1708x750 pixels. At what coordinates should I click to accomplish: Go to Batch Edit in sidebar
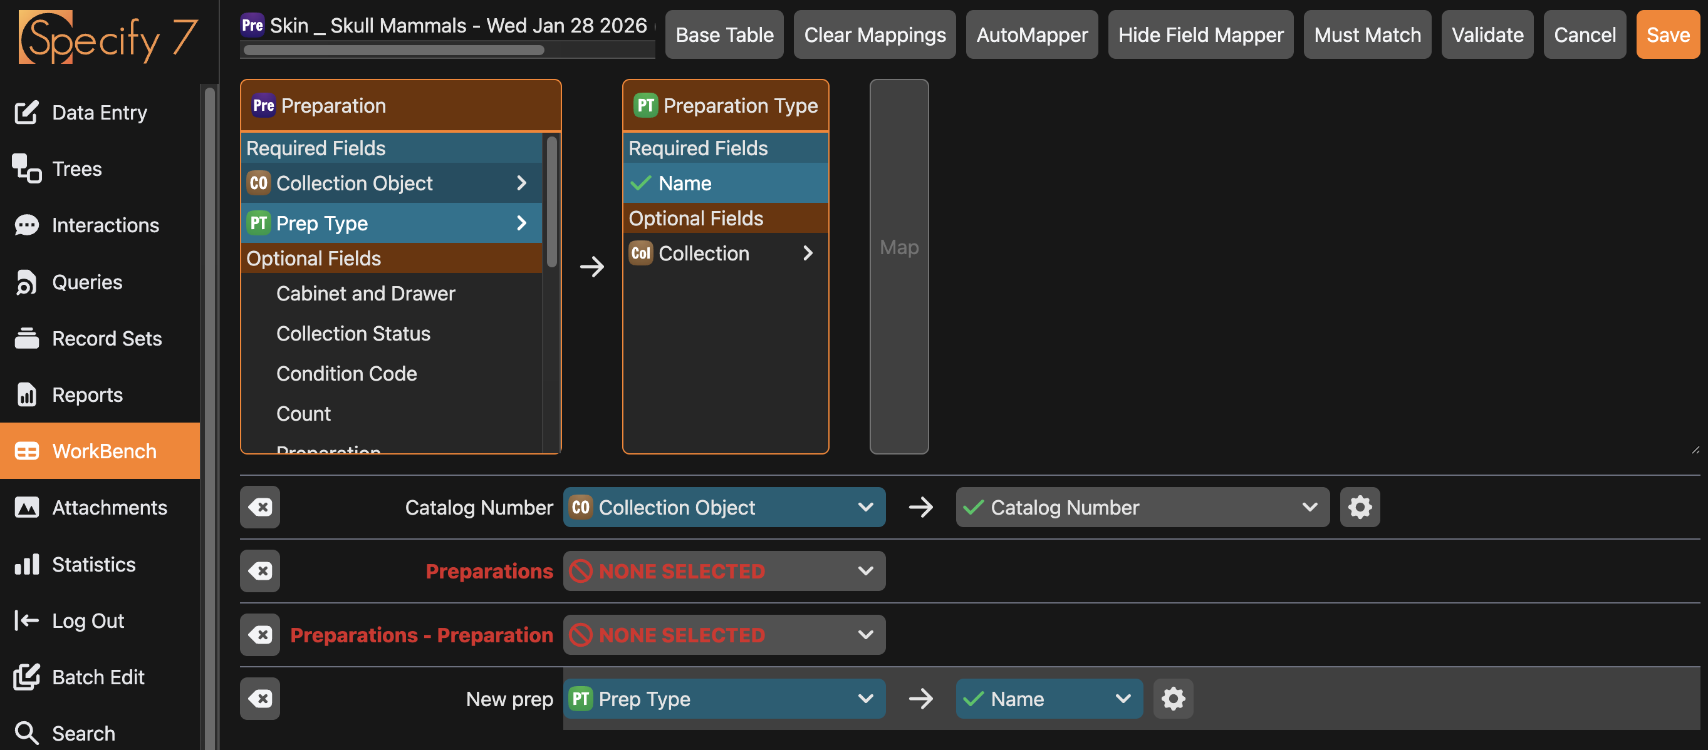point(98,677)
